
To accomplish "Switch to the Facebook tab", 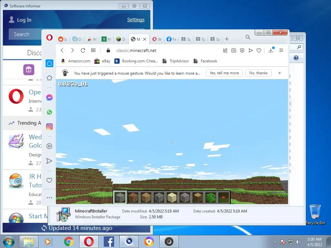I will [x=171, y=39].
